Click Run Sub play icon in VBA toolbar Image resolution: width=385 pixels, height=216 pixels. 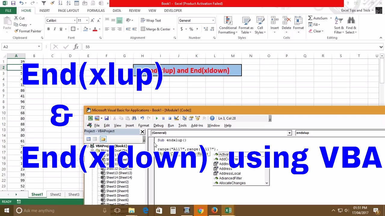click(x=156, y=118)
